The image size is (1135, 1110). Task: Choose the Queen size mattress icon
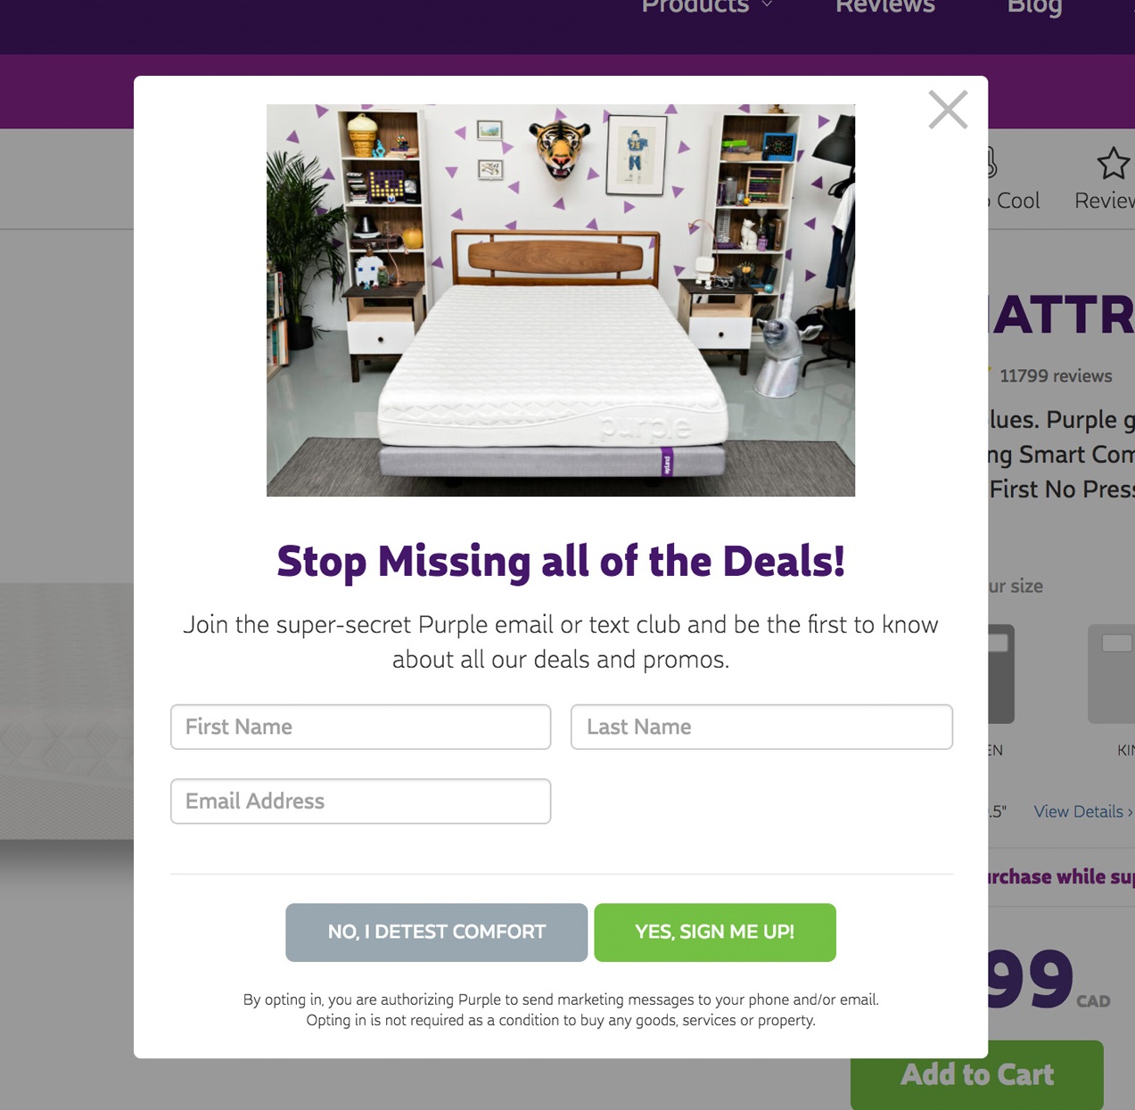coord(1001,674)
